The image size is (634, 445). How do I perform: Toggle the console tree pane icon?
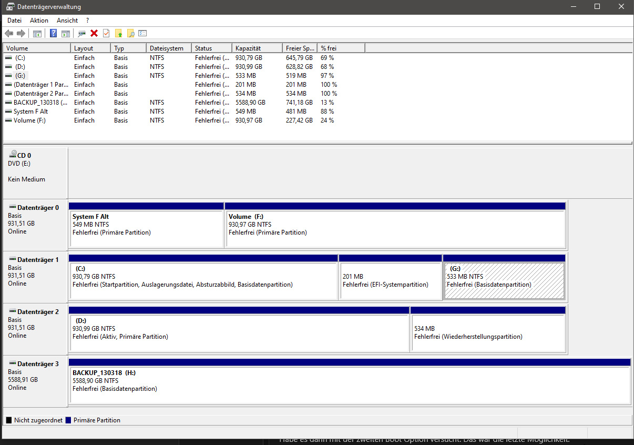click(x=37, y=34)
